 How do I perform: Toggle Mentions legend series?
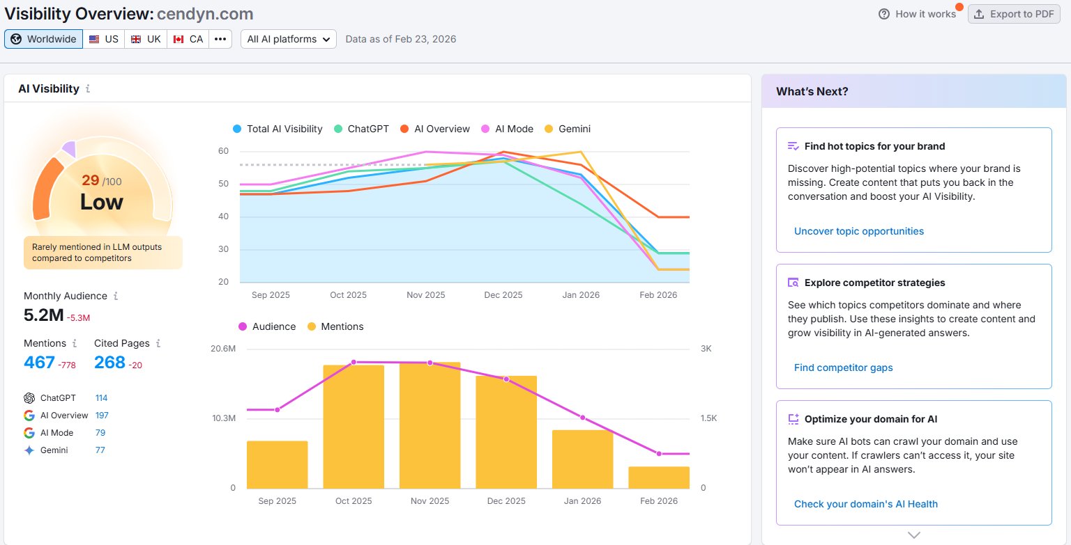click(x=335, y=326)
